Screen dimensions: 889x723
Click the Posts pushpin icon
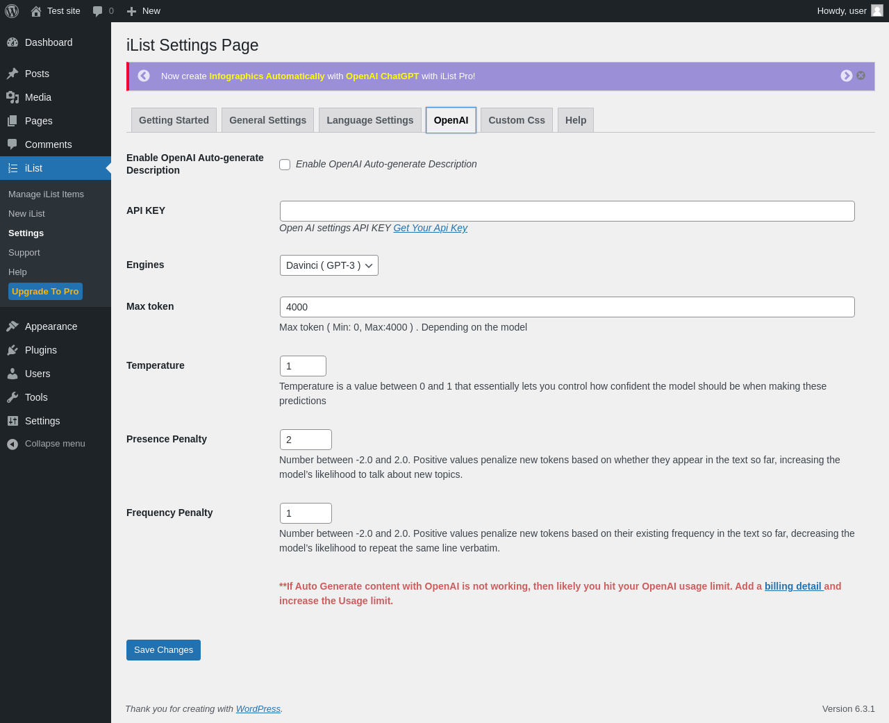tap(13, 74)
